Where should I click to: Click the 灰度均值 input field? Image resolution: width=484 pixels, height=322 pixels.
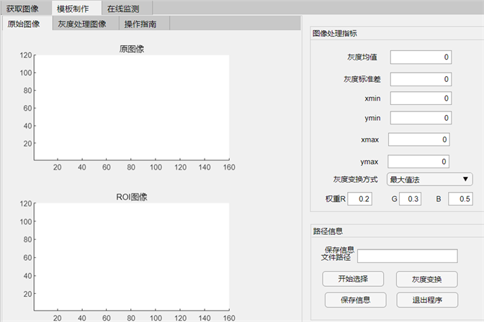pyautogui.click(x=421, y=57)
